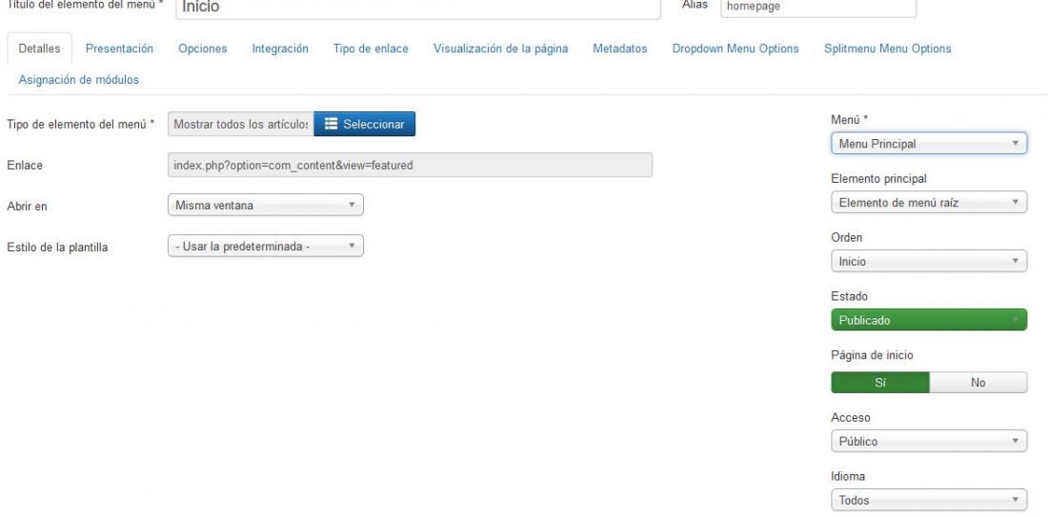Click the Mostrar todos los artículos type field
Viewport: 1048px width, 516px height.
click(x=241, y=124)
